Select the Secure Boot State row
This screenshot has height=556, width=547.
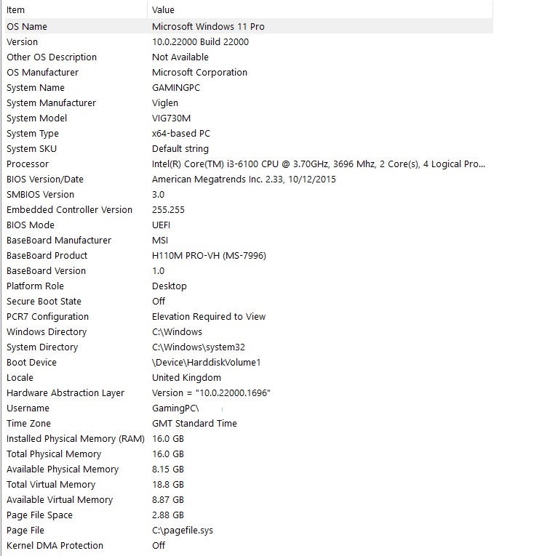pyautogui.click(x=44, y=301)
